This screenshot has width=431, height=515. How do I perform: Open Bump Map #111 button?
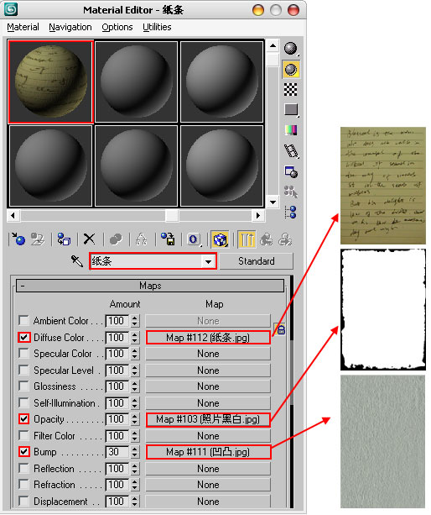tap(208, 452)
